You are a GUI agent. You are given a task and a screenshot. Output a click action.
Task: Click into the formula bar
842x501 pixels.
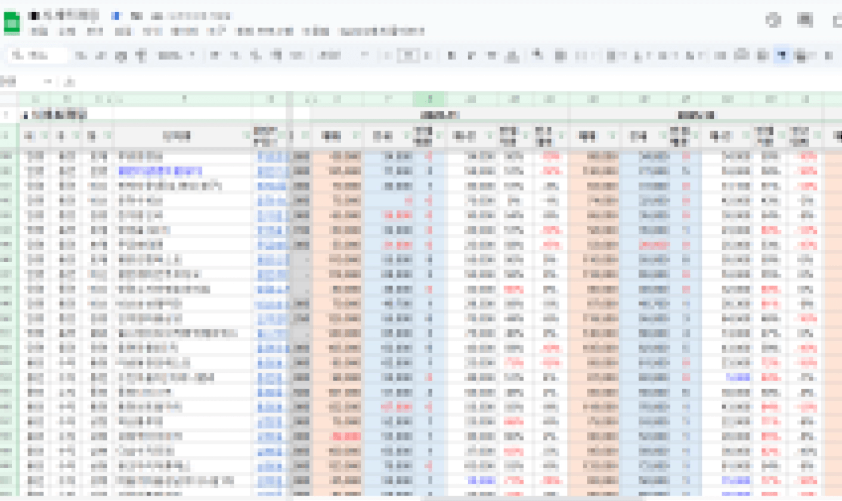[x=459, y=81]
